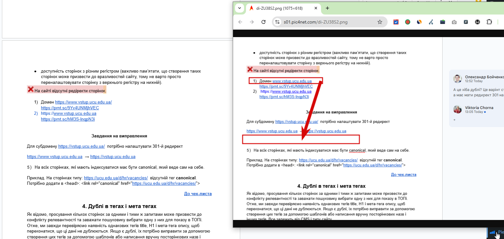Click Viktoria Chorna's avatar in the browser image
Screen dimensions: 504x239
[x=457, y=109]
